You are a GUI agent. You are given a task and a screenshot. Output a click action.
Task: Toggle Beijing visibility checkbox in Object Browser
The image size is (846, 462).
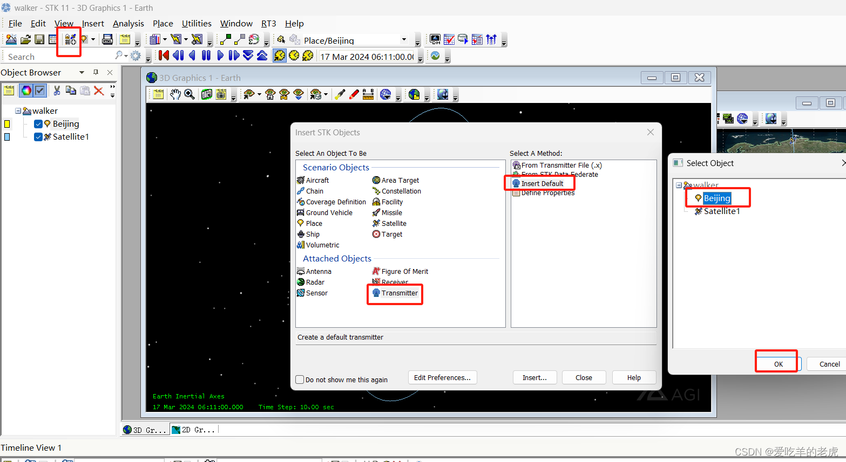tap(38, 123)
